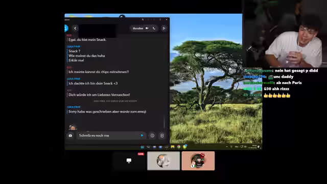Open the sticker/attachment icon at the far right of the chat bar
327x184 pixels.
point(162,135)
